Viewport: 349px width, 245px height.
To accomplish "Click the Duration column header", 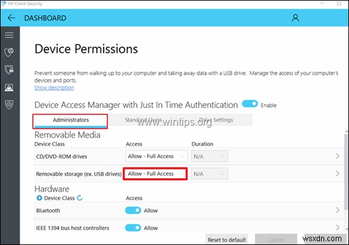I will 202,144.
